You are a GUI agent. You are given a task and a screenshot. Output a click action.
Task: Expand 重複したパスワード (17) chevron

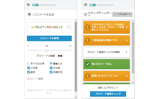pos(127,76)
